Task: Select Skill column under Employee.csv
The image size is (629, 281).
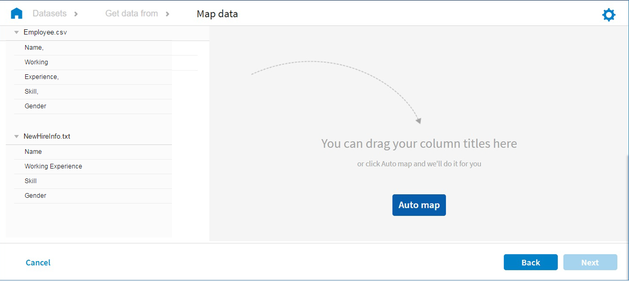Action: [x=31, y=92]
